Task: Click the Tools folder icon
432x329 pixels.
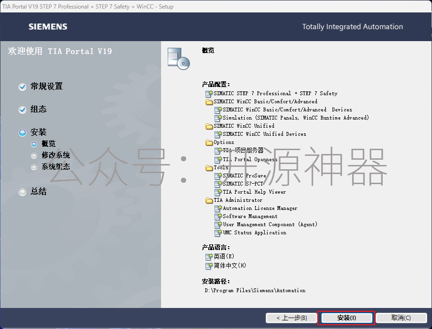Action: (x=209, y=168)
